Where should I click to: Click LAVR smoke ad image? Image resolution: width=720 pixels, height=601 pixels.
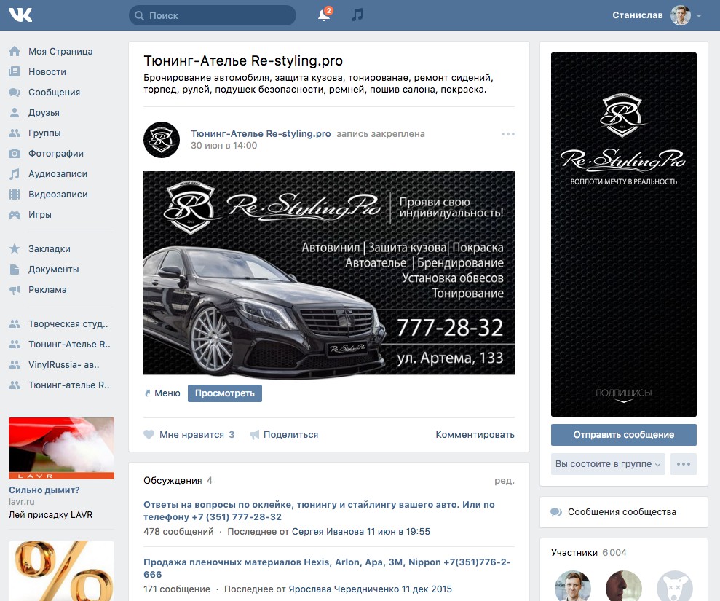[62, 449]
